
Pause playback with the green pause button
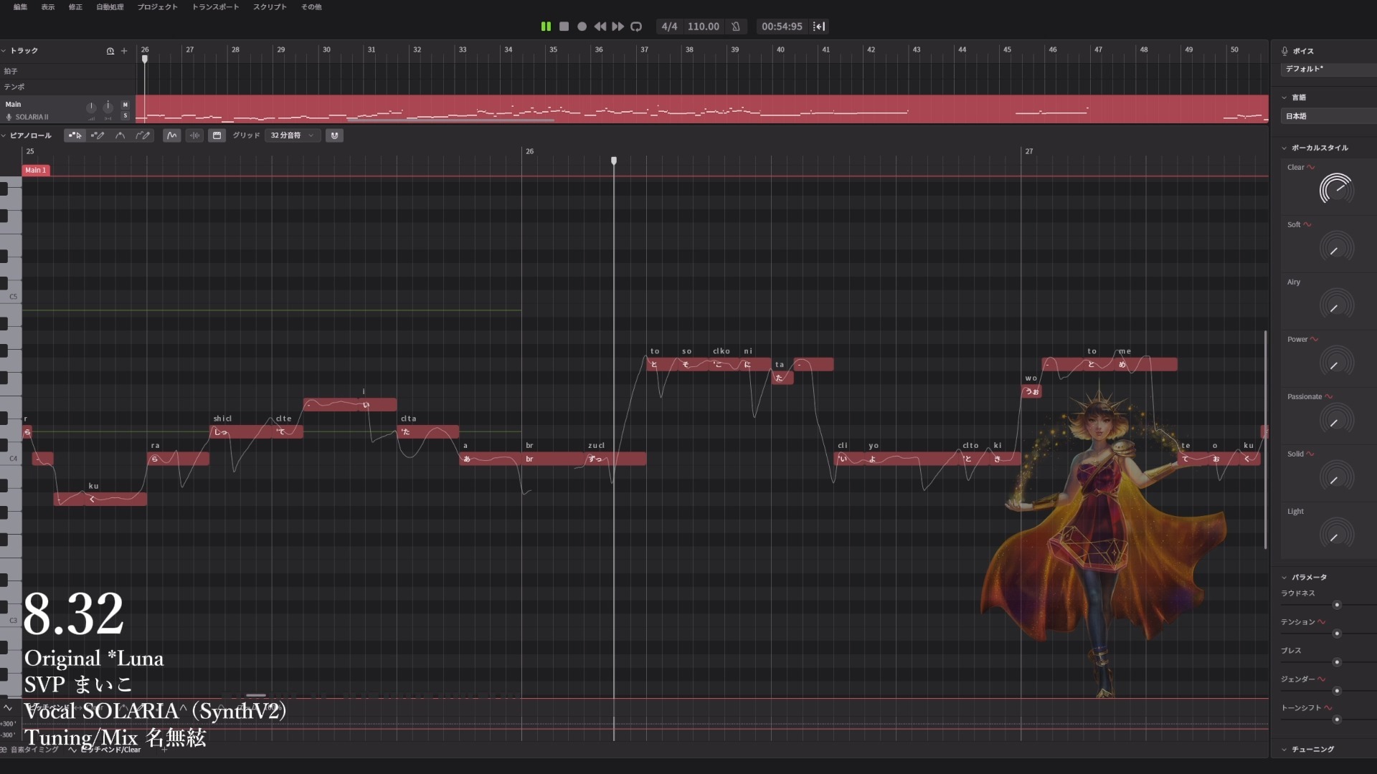(546, 27)
